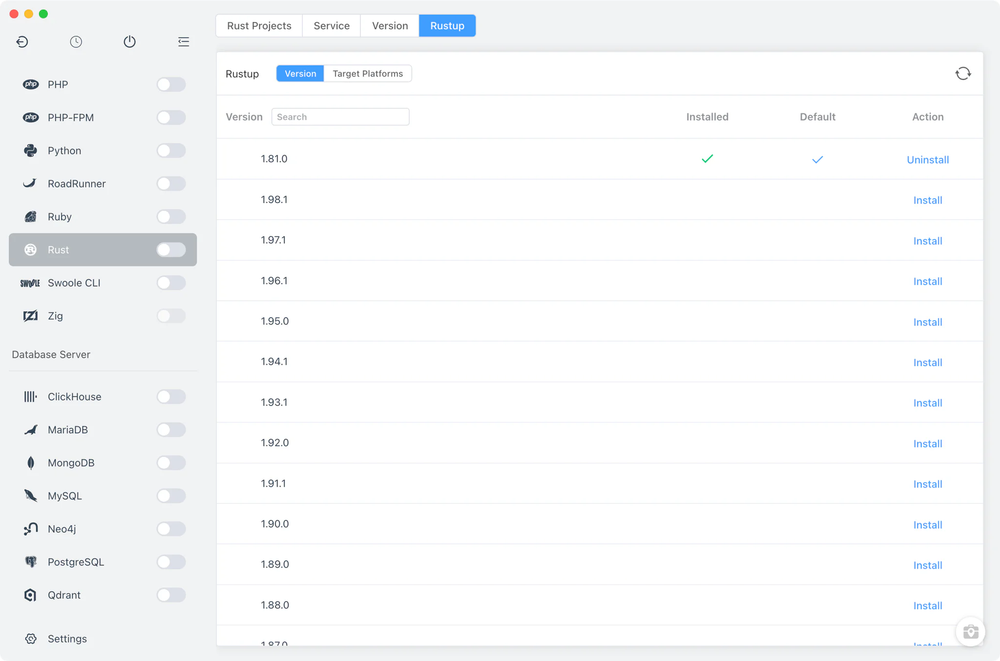Refresh the Rustup version list
Screen dimensions: 1000x661
coord(963,74)
